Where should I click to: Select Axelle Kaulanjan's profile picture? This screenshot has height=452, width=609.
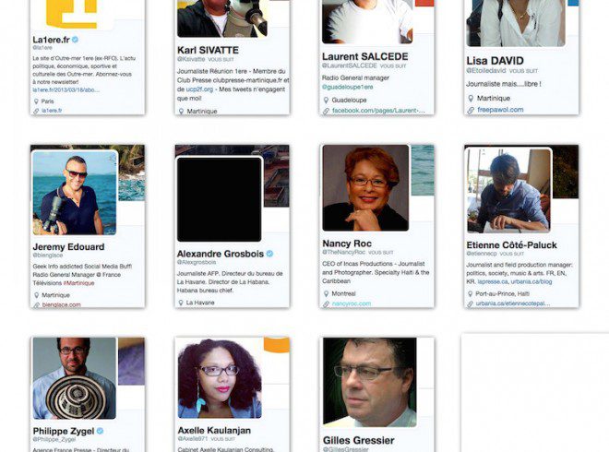coord(220,378)
